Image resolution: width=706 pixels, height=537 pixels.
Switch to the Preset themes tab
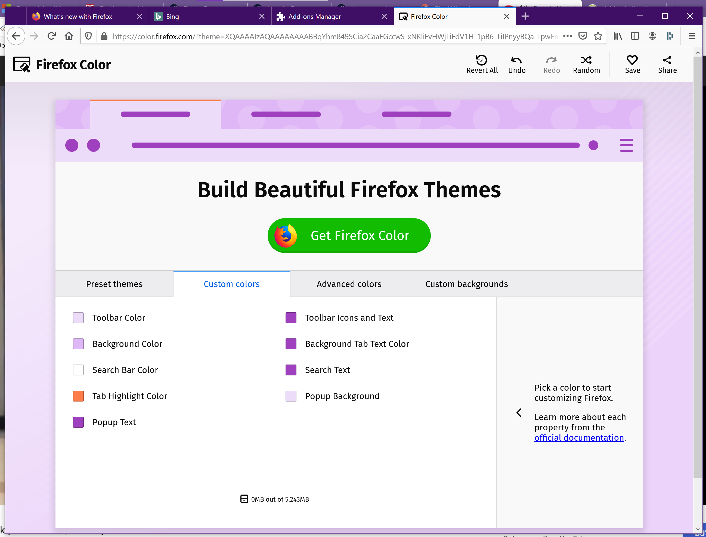(x=114, y=284)
